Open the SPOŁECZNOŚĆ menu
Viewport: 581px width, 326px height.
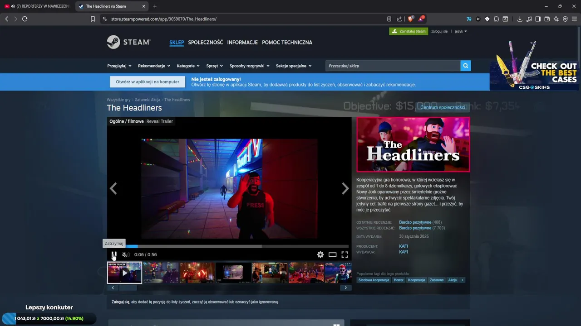[x=206, y=43]
